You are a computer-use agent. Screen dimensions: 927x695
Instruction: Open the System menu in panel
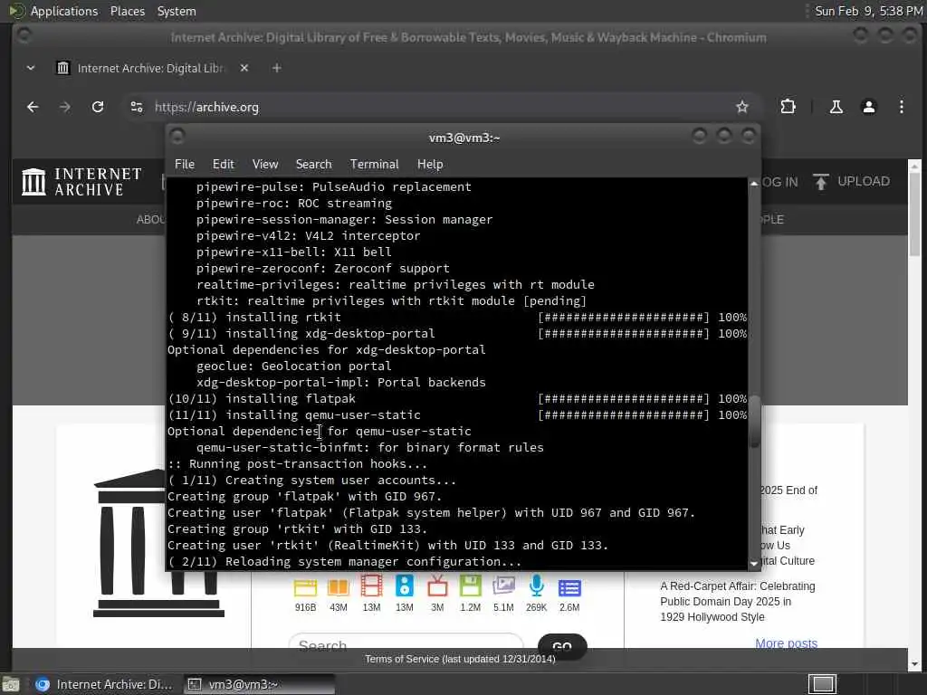[177, 11]
